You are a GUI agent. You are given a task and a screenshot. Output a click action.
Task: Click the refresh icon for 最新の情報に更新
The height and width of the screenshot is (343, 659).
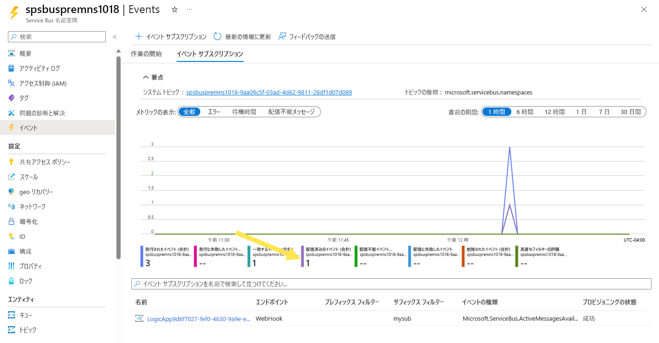click(x=217, y=36)
